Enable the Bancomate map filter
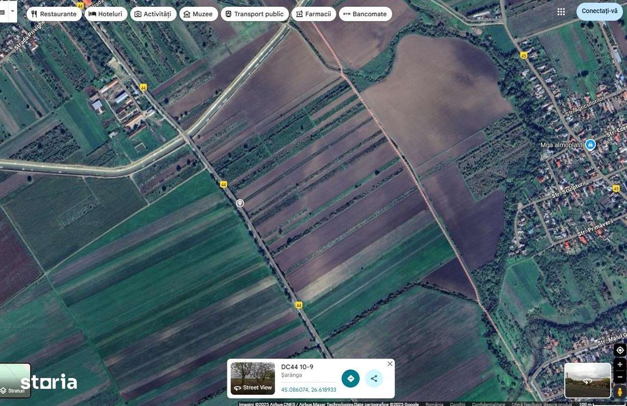Viewport: 627px width, 406px height. 365,14
